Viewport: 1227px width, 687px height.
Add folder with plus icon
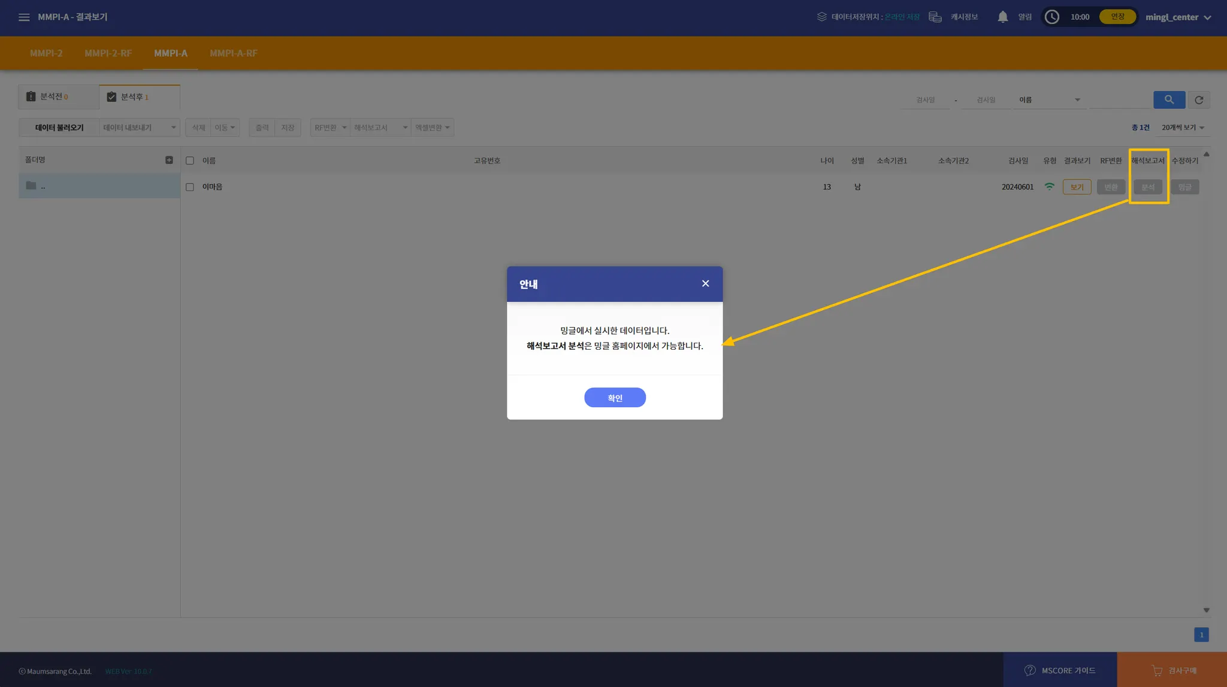pos(169,160)
